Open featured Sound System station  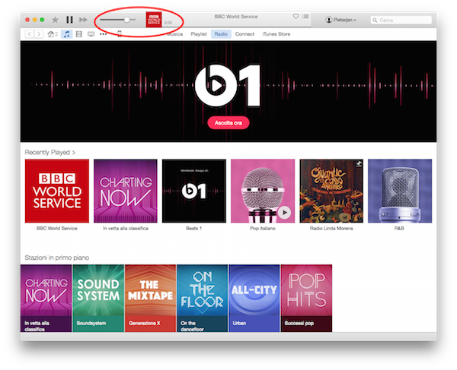coord(98,299)
